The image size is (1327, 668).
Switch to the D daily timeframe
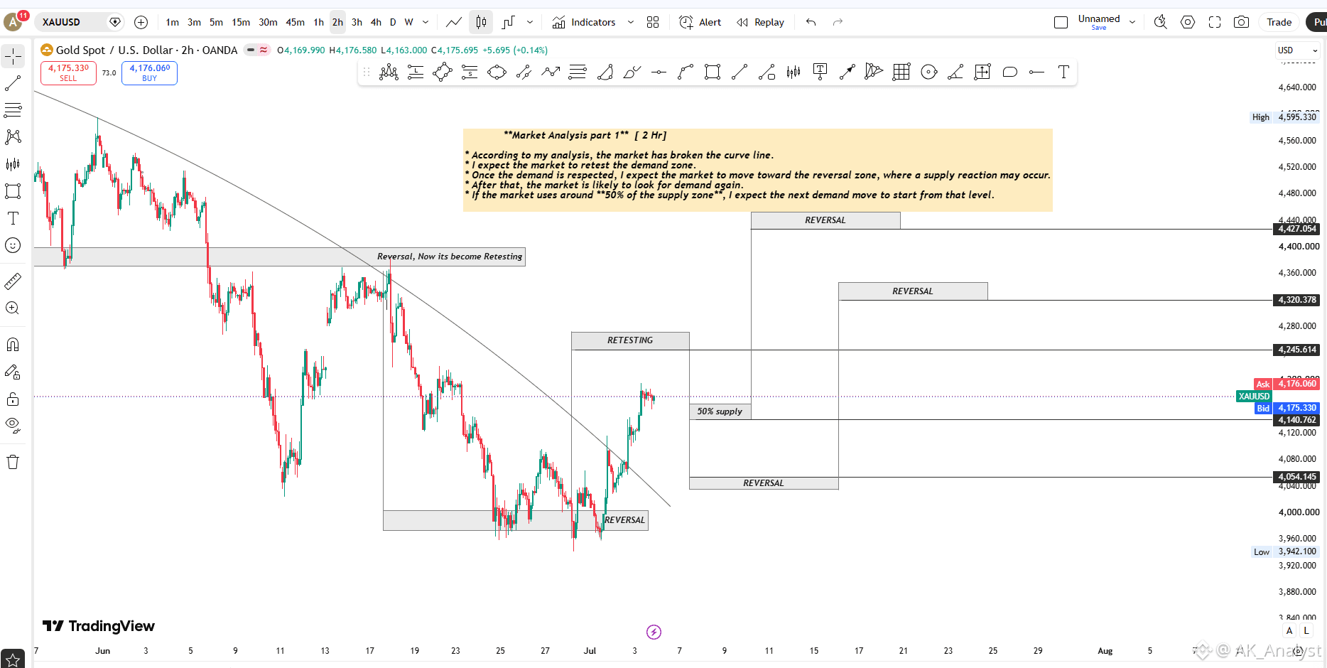click(x=393, y=22)
